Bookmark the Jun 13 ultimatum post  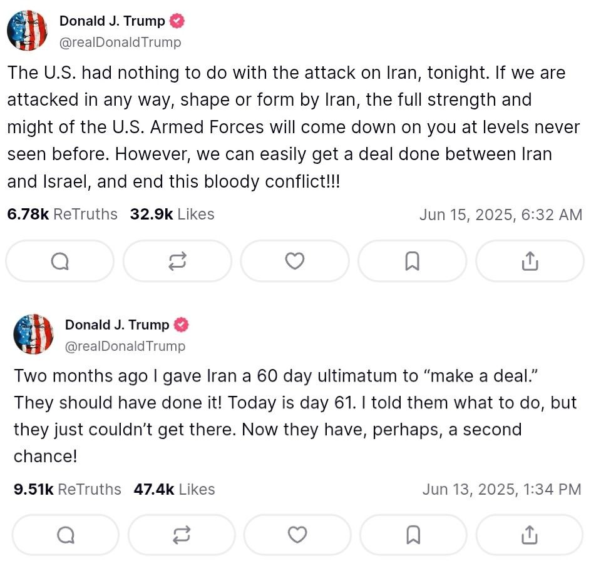pyautogui.click(x=413, y=535)
